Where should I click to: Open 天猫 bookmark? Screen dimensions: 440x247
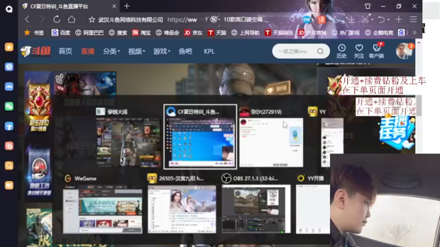[217, 33]
